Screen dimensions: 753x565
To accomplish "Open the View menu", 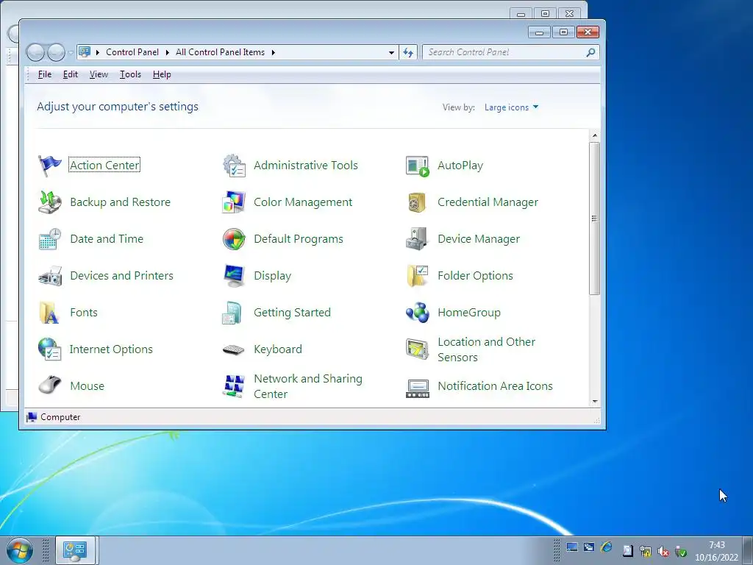I will 99,74.
